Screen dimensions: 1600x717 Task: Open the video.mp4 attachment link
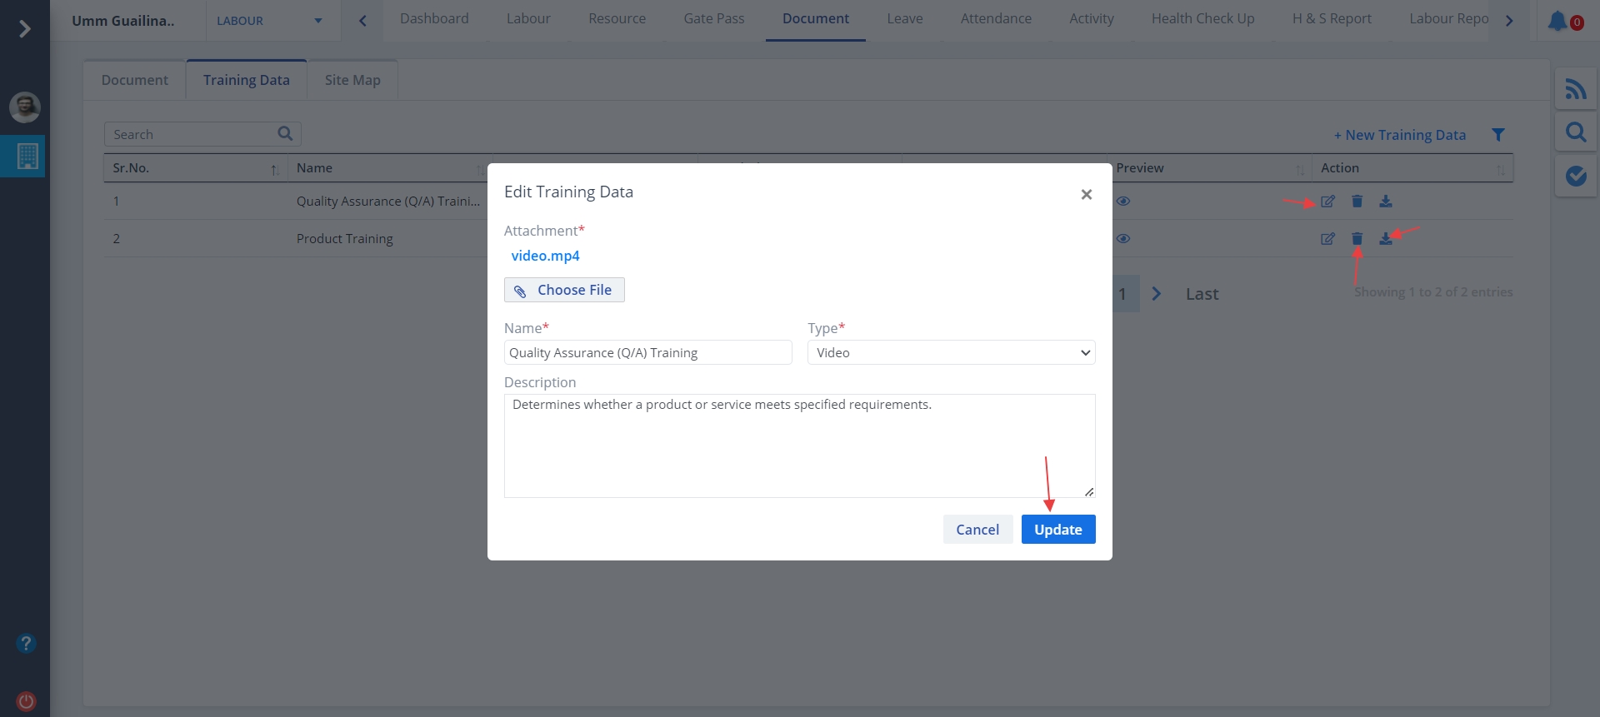(545, 256)
